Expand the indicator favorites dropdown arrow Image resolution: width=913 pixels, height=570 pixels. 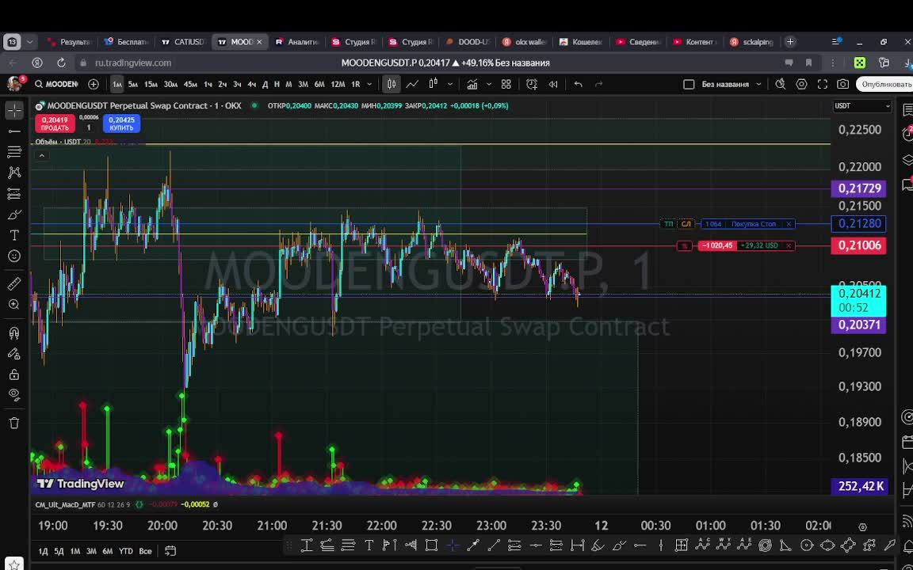tap(488, 85)
